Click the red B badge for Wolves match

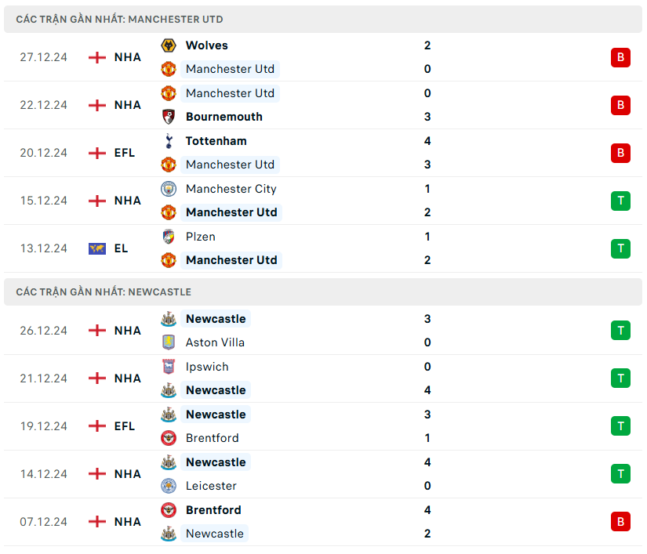click(x=620, y=57)
